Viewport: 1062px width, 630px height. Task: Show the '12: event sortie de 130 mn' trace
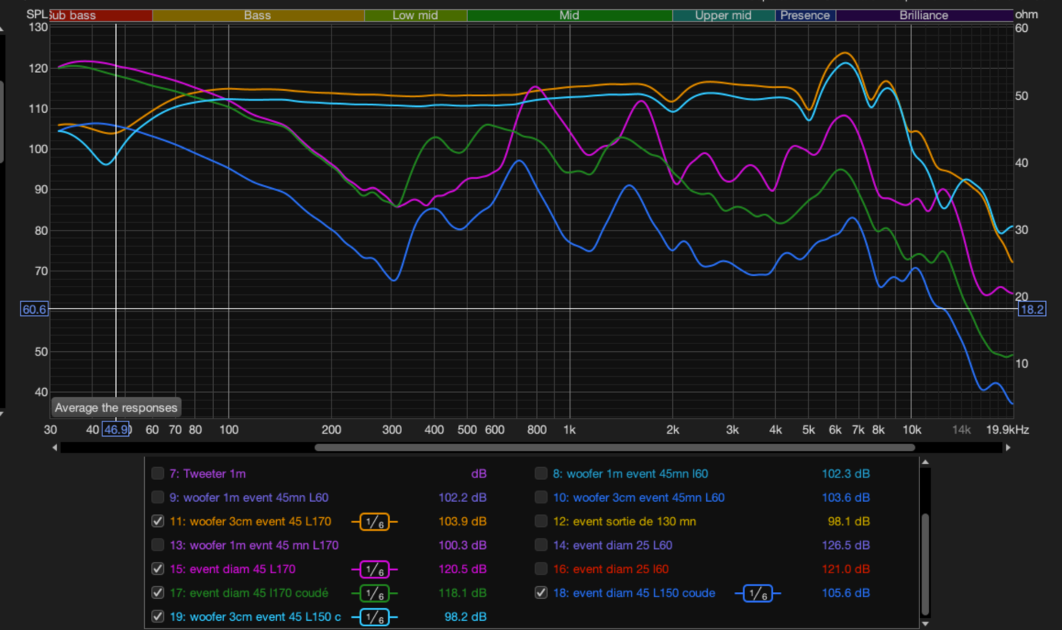[541, 522]
